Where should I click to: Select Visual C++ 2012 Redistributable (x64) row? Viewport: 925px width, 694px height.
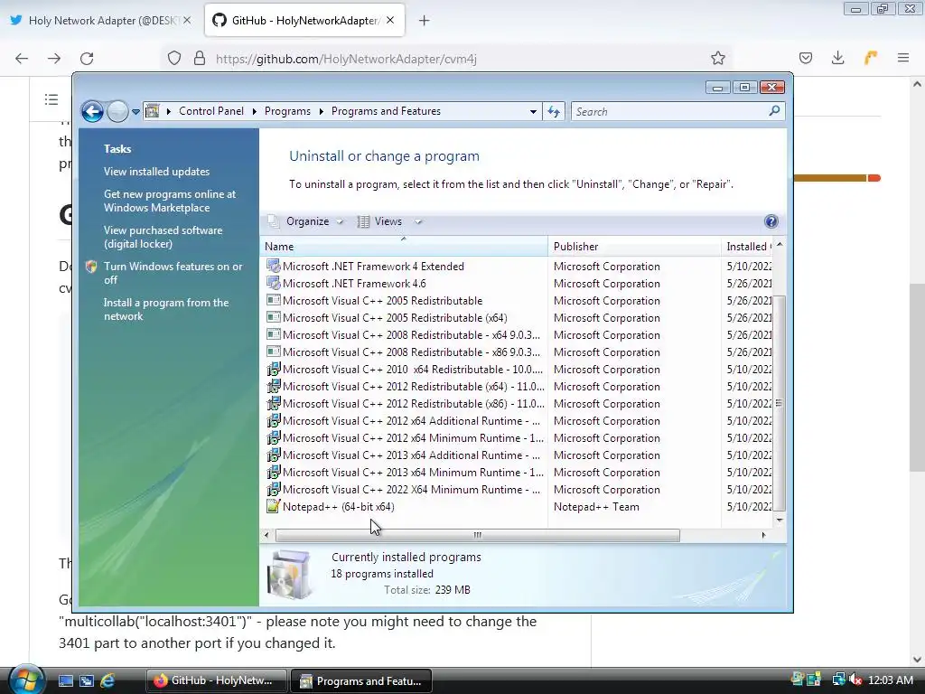click(x=414, y=386)
